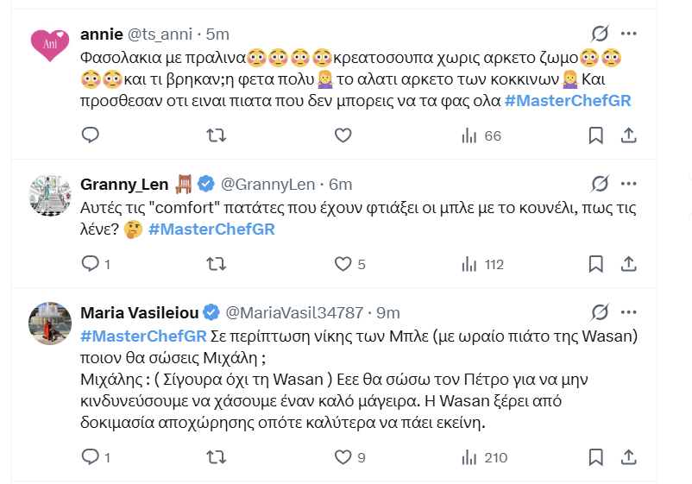This screenshot has height=484, width=692.
Task: Click Grok explain icon on annie's tweet
Action: tap(600, 34)
